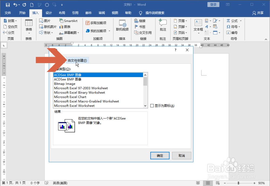Select Microsoft Excel Chart in the object list

click(x=98, y=97)
